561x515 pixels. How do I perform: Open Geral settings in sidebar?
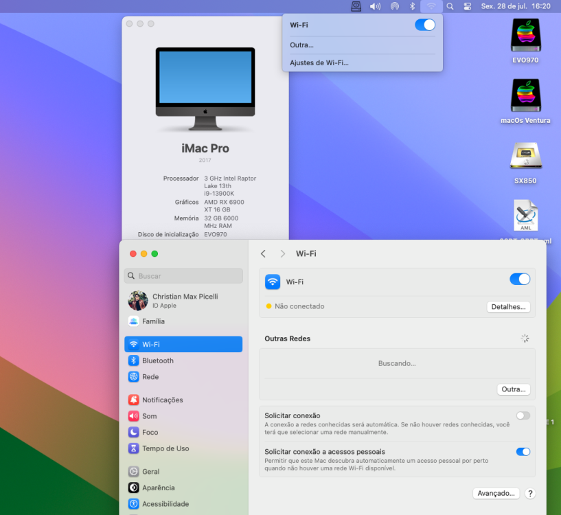183,471
